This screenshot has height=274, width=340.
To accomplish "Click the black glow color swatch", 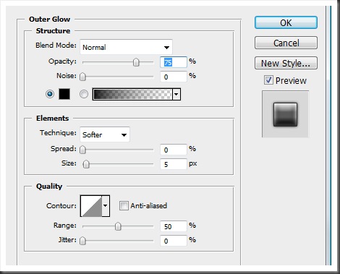I will [x=64, y=94].
